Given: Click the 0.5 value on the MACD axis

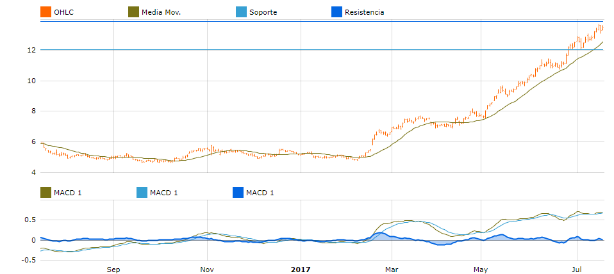Looking at the screenshot, I should 28,220.
